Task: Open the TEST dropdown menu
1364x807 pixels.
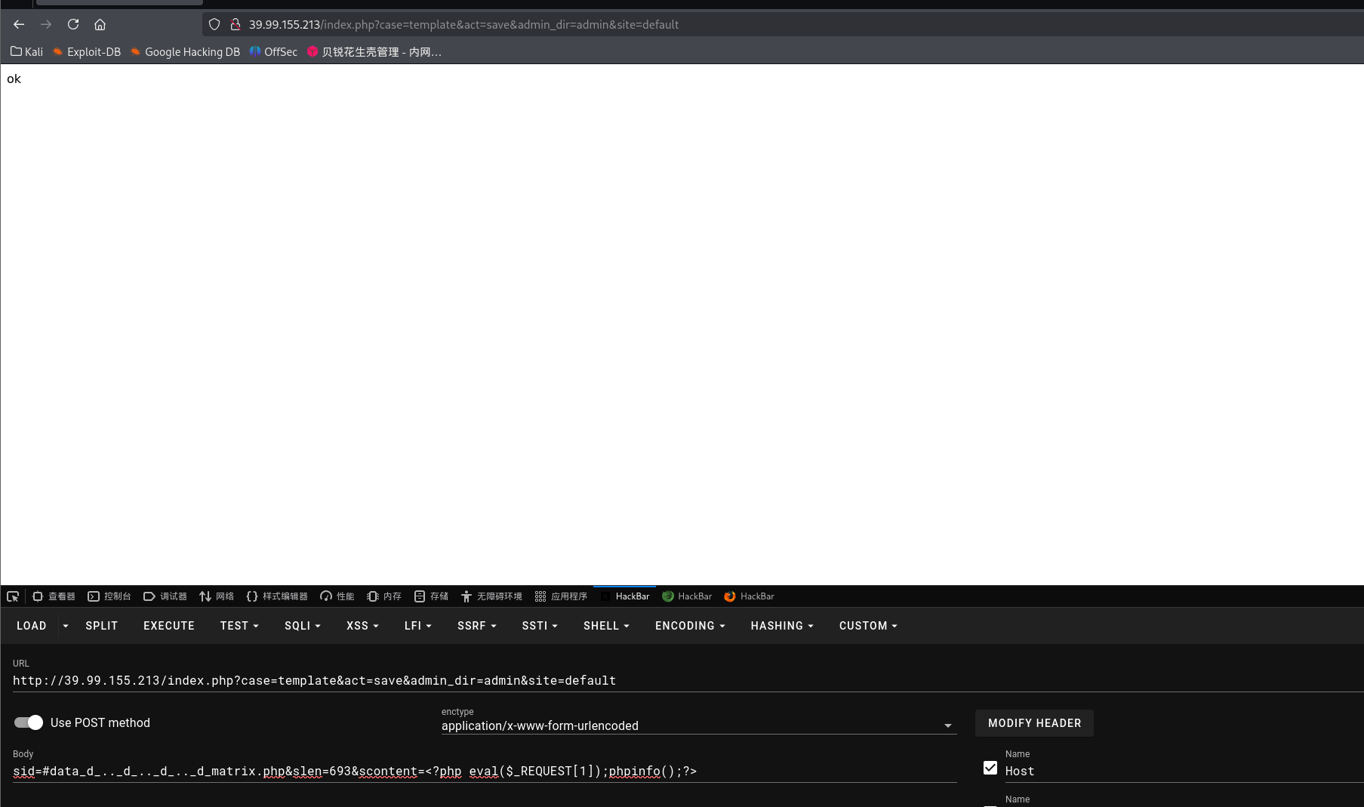Action: [239, 626]
